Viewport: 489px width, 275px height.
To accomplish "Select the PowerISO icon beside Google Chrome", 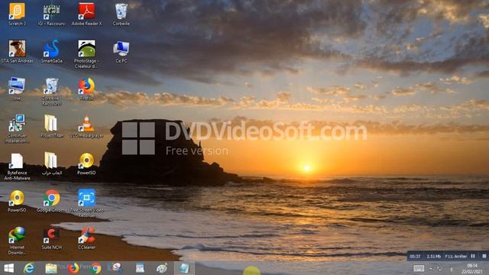I will [17, 201].
